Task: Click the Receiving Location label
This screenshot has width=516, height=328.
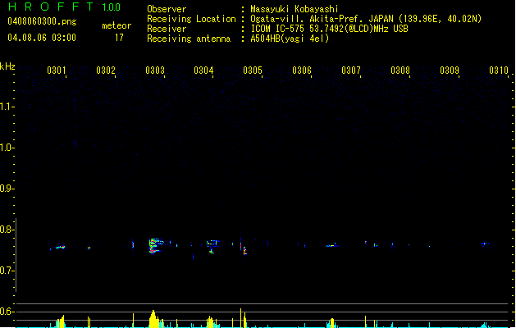Action: pyautogui.click(x=191, y=19)
